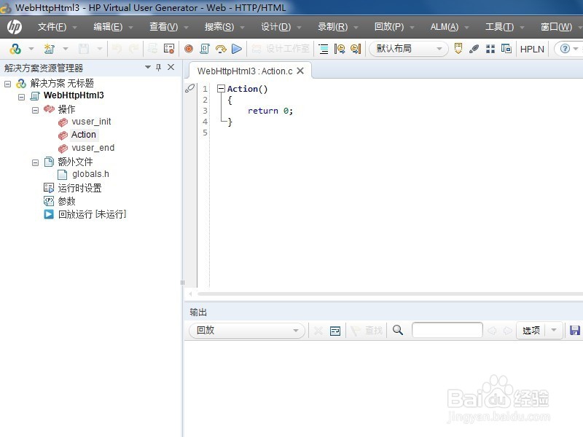The height and width of the screenshot is (437, 583).
Task: Open 运行时设置 from the tree
Action: click(x=79, y=188)
